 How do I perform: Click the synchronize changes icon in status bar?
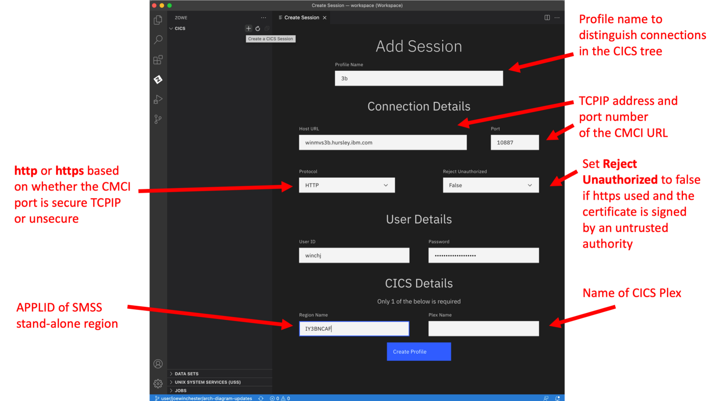pos(261,398)
